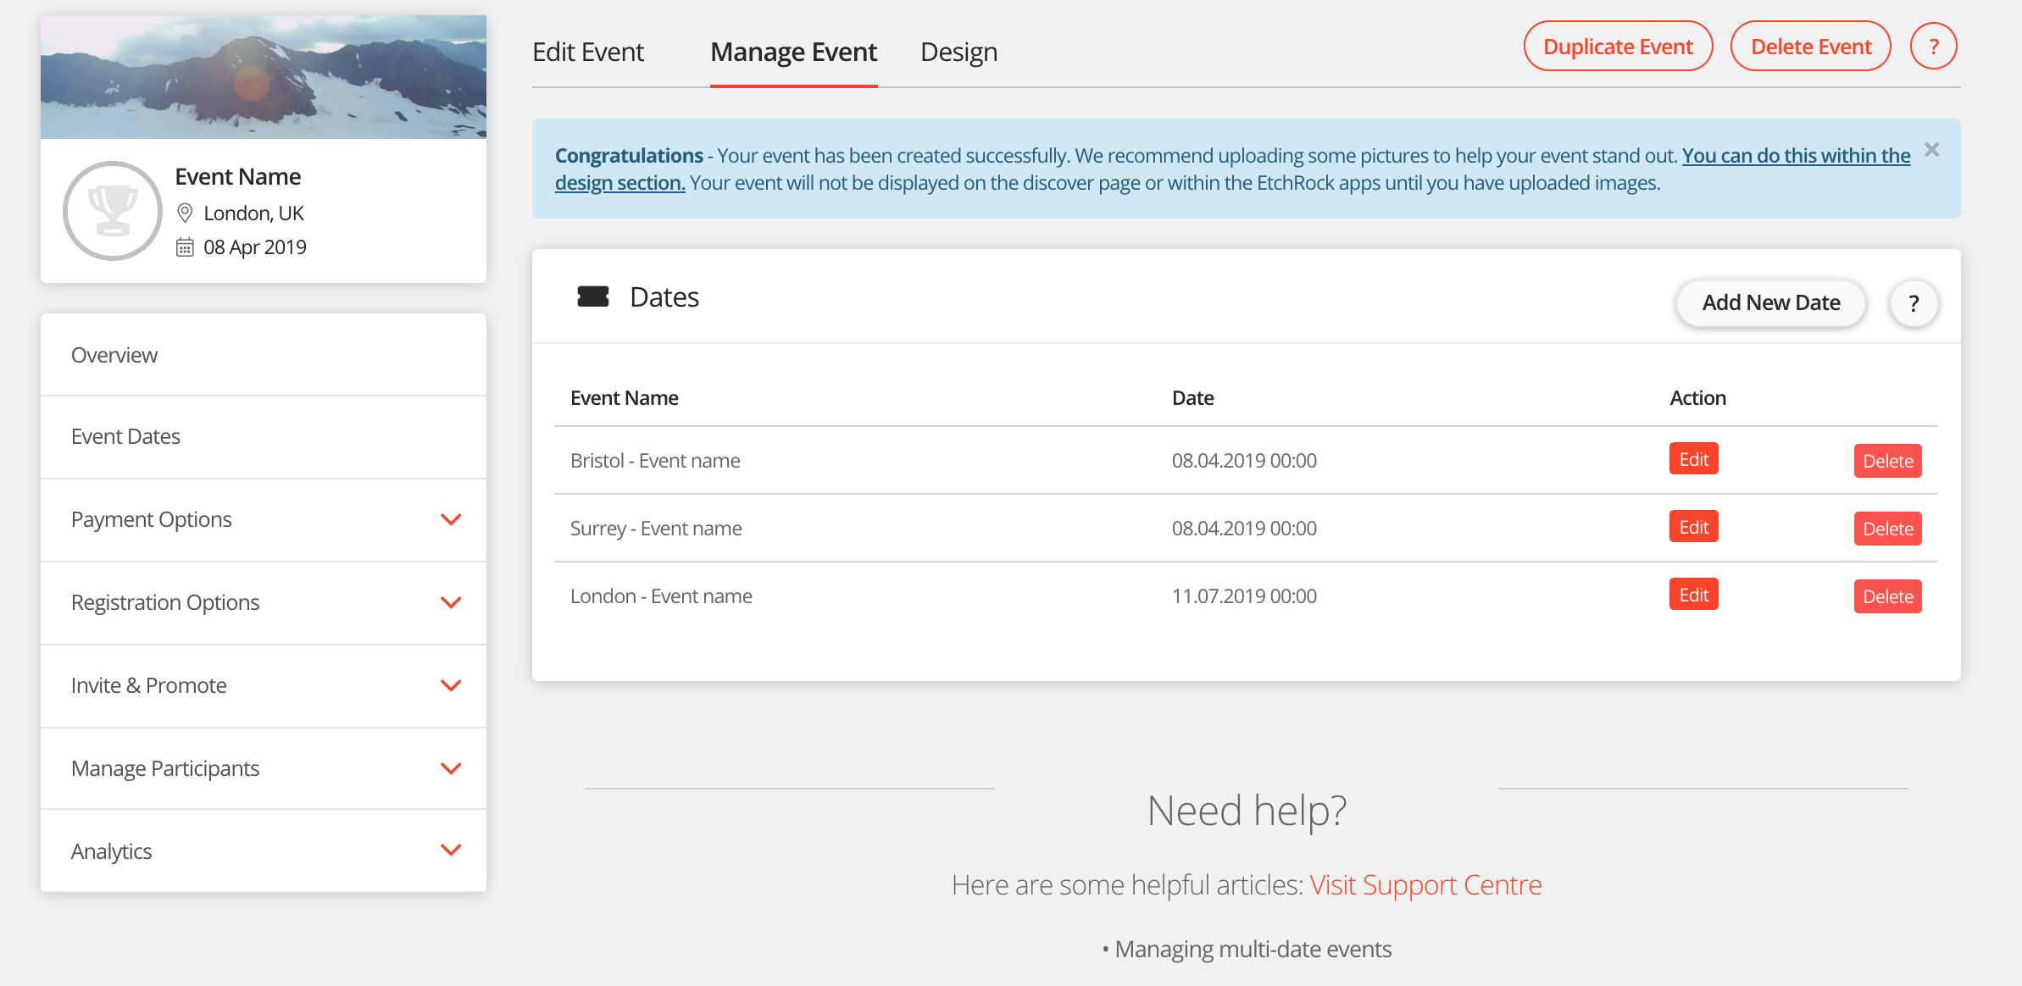Expand Registration Options section
2022x986 pixels.
[x=451, y=602]
